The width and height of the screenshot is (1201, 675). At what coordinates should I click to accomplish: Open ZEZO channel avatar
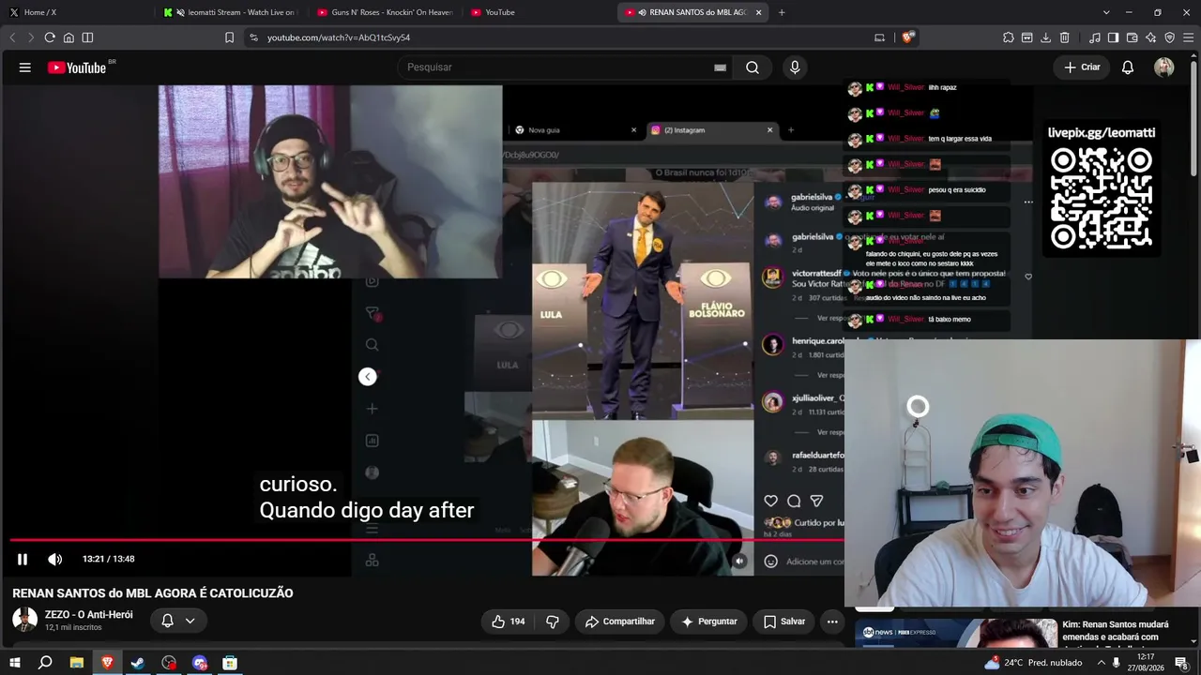(x=24, y=620)
